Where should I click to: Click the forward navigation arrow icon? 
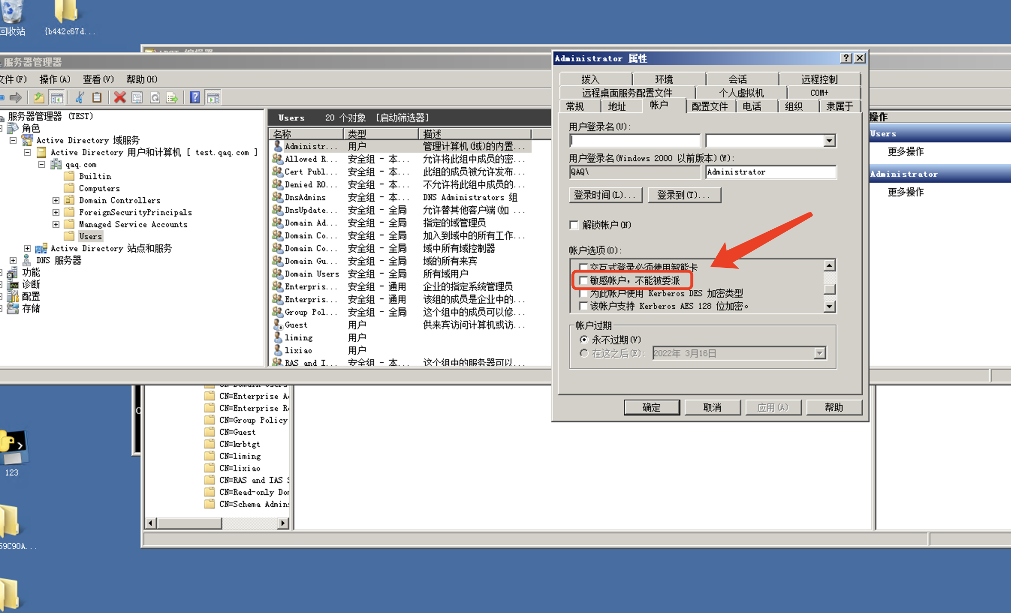coord(16,97)
